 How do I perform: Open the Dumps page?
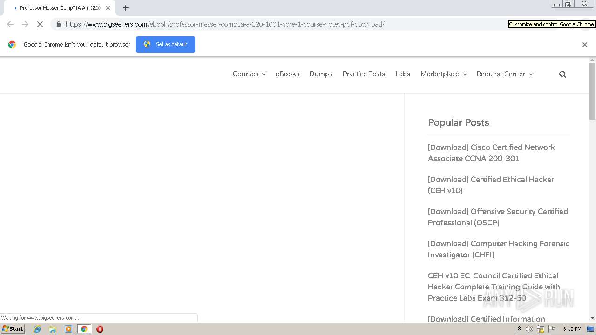tap(321, 74)
